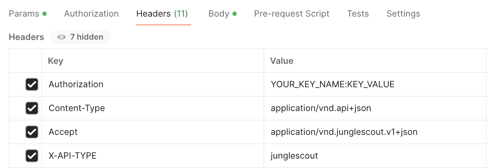Open the request Settings tab

tap(403, 14)
